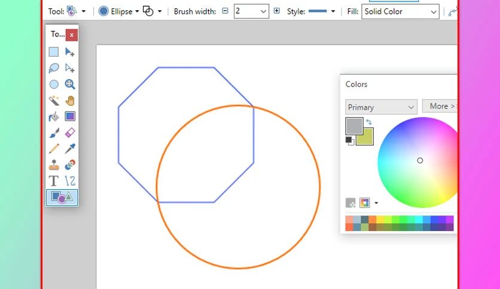Select the gray primary color swatch
Image resolution: width=500 pixels, height=289 pixels.
pyautogui.click(x=354, y=126)
